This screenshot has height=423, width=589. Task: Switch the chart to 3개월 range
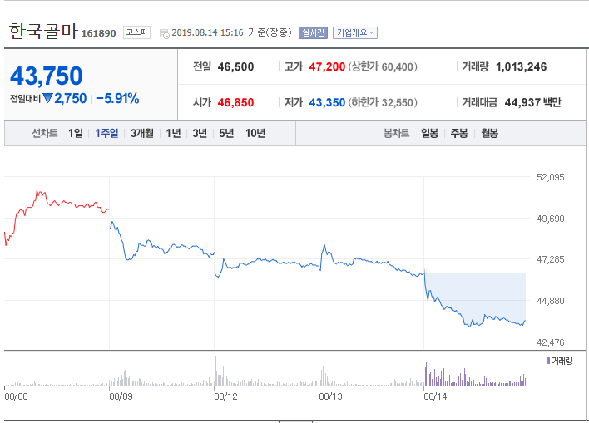tap(142, 133)
